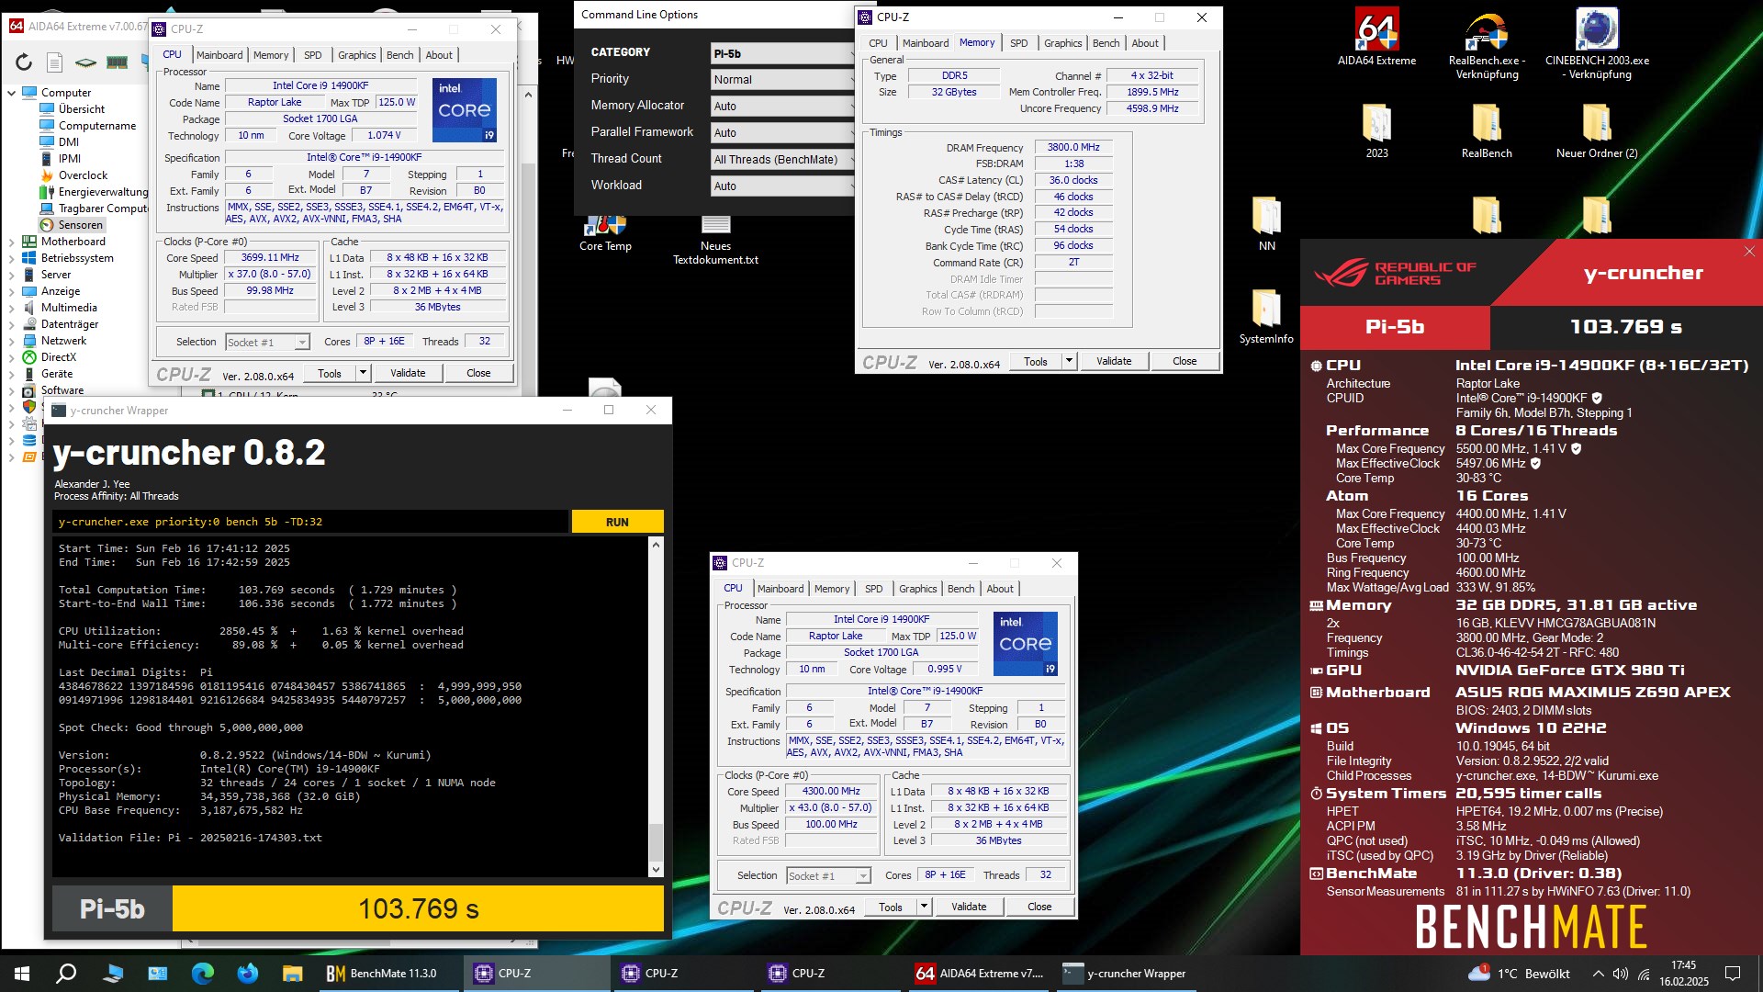
Task: Open Tools arrow in 4300.00 MHz CPU-Z window
Action: coord(924,907)
